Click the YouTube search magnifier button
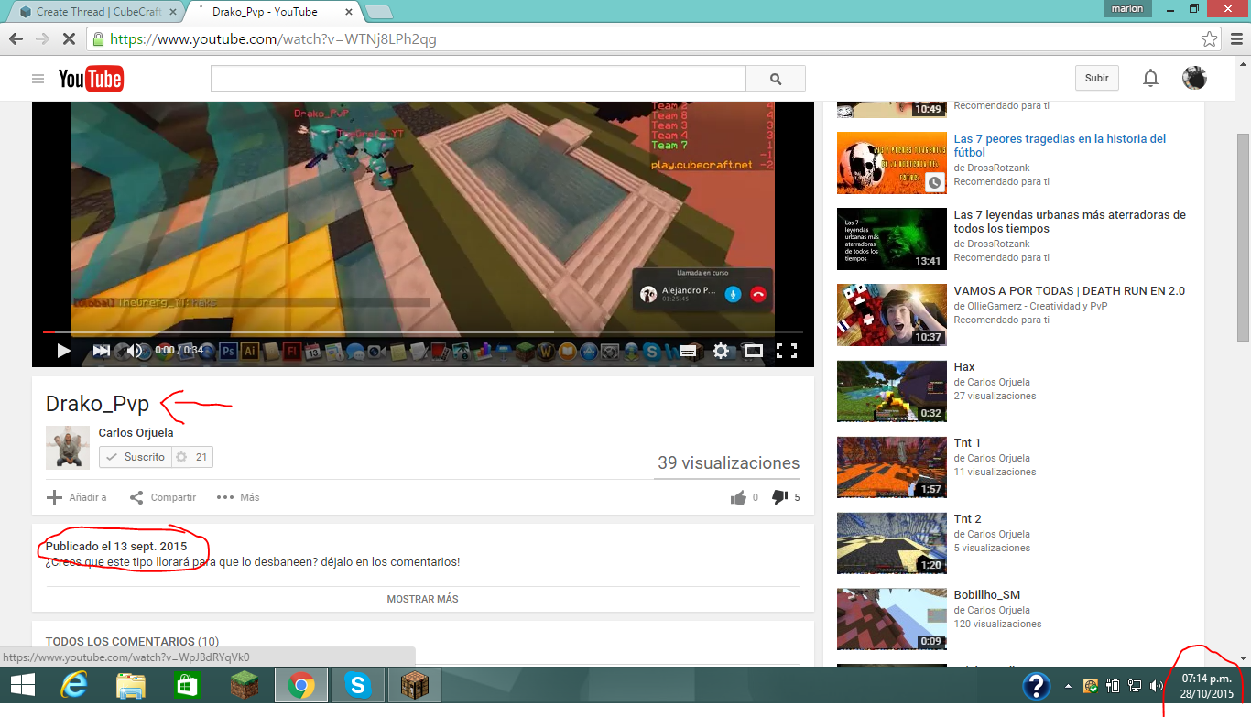The width and height of the screenshot is (1251, 717). [x=776, y=79]
